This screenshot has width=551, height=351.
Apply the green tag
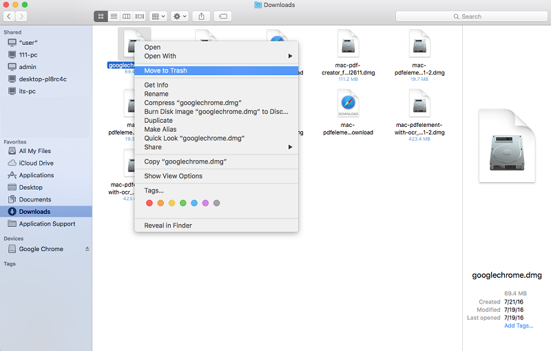pos(183,203)
